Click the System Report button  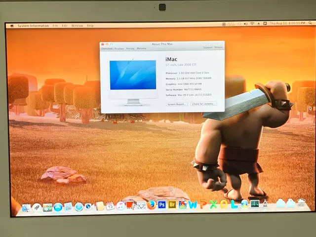pyautogui.click(x=177, y=104)
